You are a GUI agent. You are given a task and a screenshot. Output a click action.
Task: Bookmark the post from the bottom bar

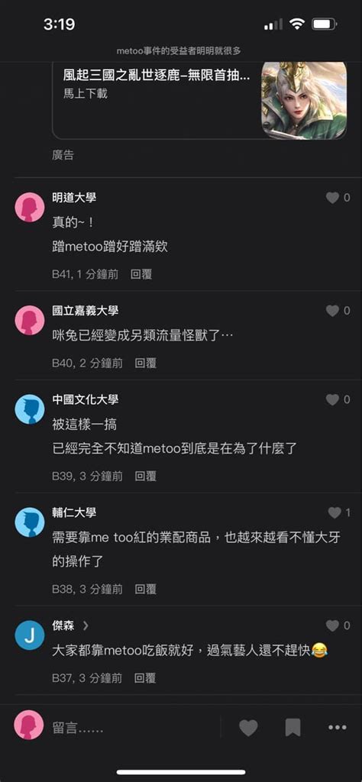[x=293, y=728]
